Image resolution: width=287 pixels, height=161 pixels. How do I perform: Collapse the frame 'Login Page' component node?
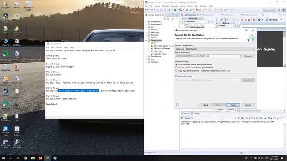pos(183,25)
